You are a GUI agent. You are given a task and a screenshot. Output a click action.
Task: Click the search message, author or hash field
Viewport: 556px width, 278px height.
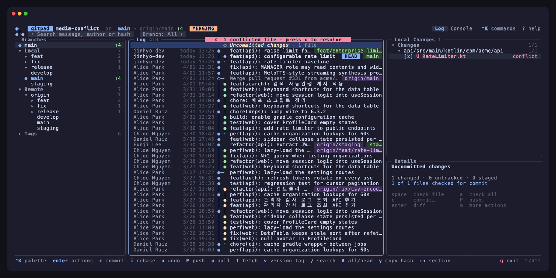click(x=81, y=34)
